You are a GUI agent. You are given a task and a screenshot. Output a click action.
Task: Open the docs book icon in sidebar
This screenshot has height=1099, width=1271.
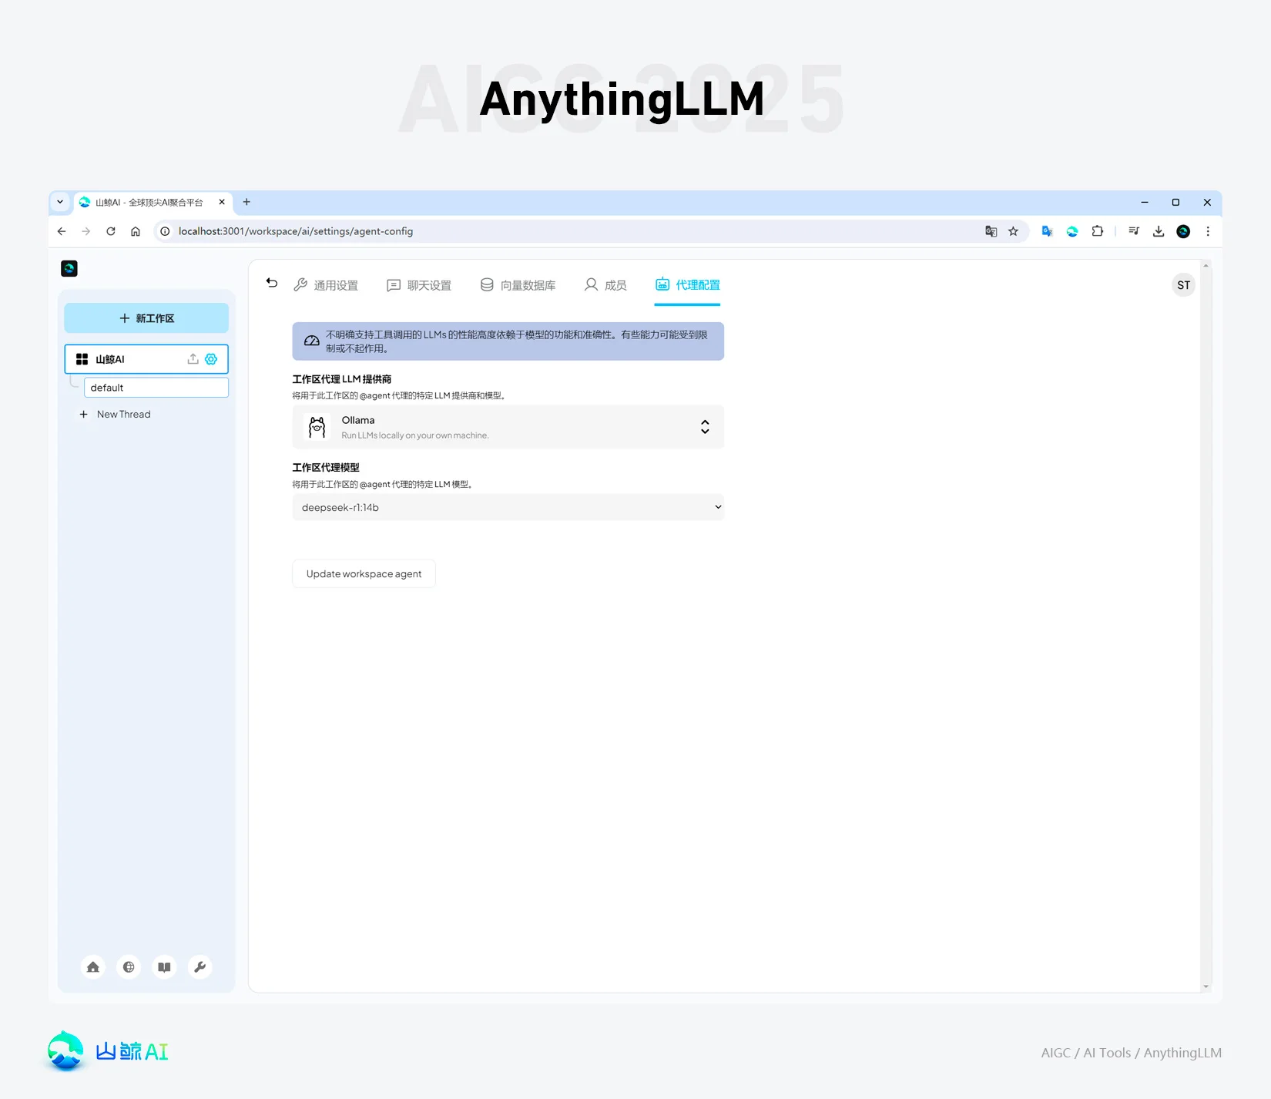click(164, 967)
